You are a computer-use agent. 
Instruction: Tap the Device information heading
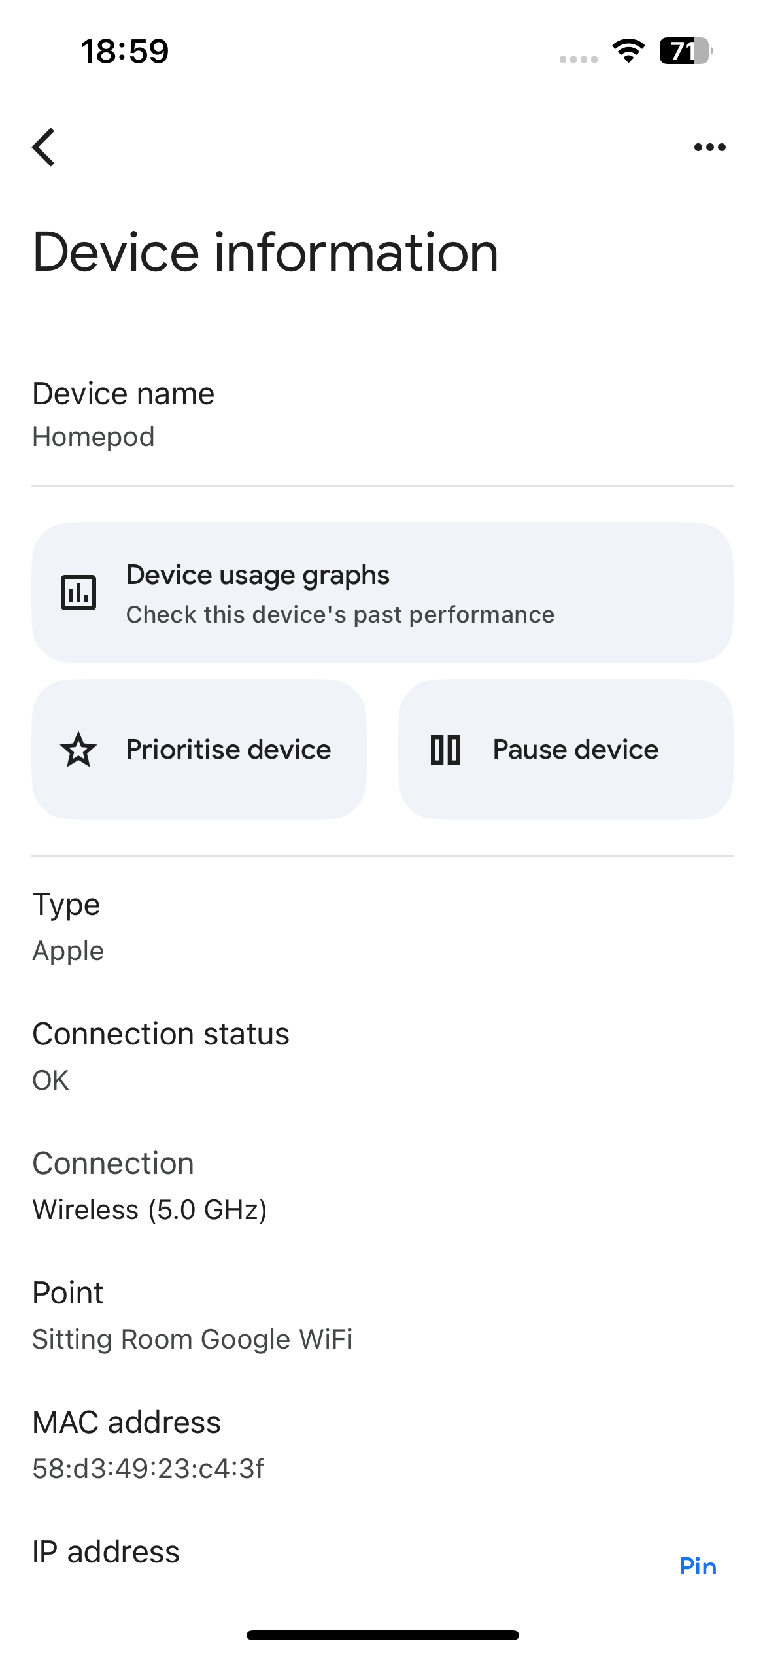pos(265,252)
